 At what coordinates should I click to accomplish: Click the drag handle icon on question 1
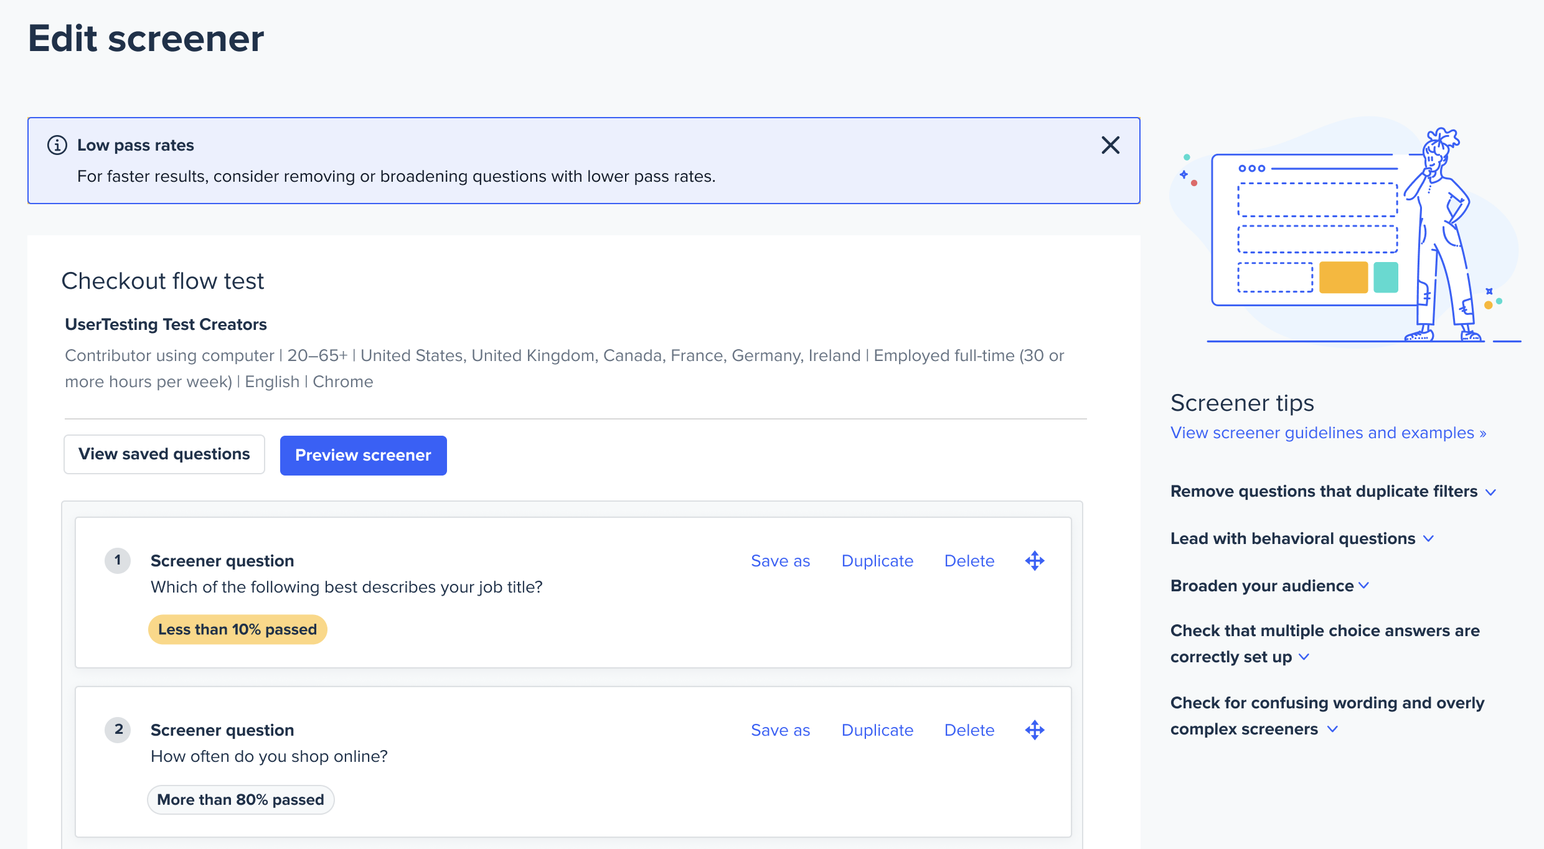coord(1034,560)
